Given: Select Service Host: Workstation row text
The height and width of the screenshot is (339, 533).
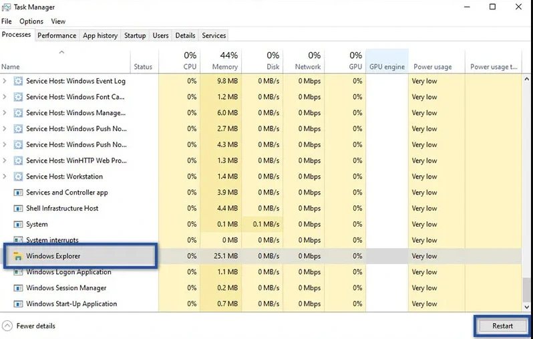Looking at the screenshot, I should (x=64, y=177).
